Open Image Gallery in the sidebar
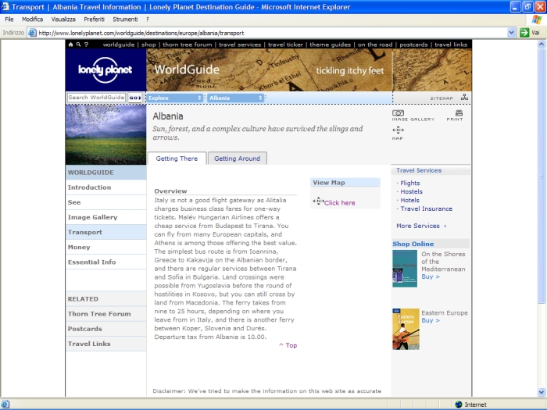The width and height of the screenshot is (547, 410). click(105, 217)
